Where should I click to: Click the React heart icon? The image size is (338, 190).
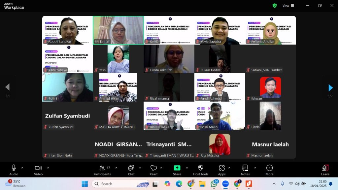coord(153,170)
